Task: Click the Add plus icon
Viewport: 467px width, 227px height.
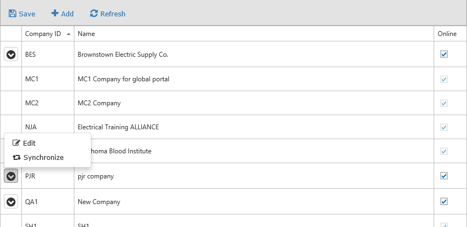Action: [x=55, y=14]
